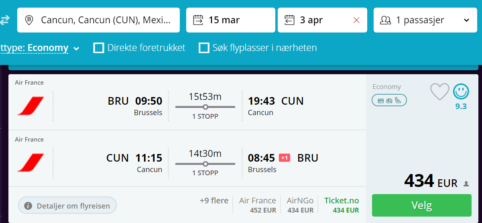Choose the AirNGo 434 EUR offer
The height and width of the screenshot is (223, 482).
coord(300,205)
